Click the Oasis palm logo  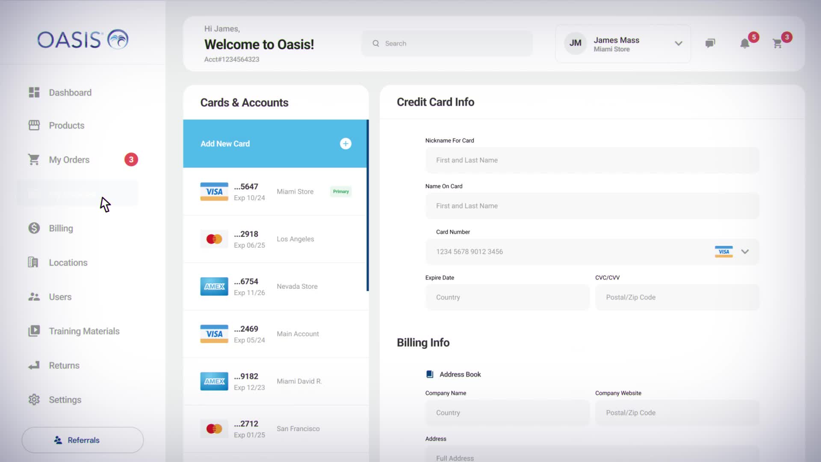click(x=118, y=40)
